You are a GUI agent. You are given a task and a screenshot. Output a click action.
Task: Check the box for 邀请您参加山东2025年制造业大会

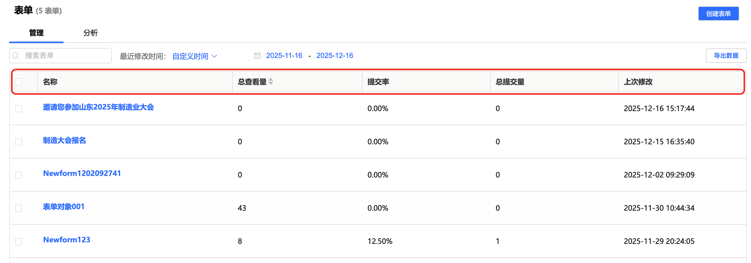click(19, 108)
